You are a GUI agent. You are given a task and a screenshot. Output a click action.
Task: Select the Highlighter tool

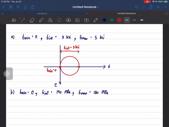[41, 20]
